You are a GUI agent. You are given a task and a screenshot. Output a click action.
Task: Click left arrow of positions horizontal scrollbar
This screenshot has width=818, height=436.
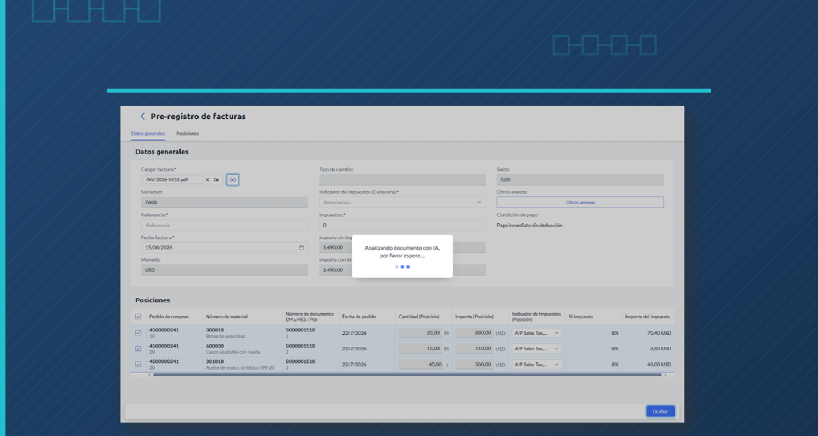point(149,375)
